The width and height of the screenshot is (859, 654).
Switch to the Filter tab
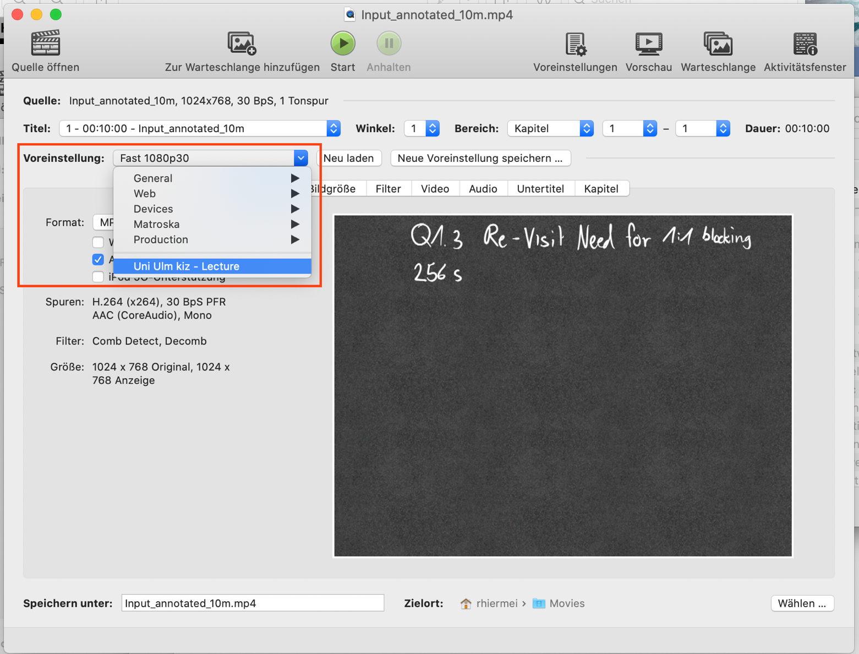[389, 189]
